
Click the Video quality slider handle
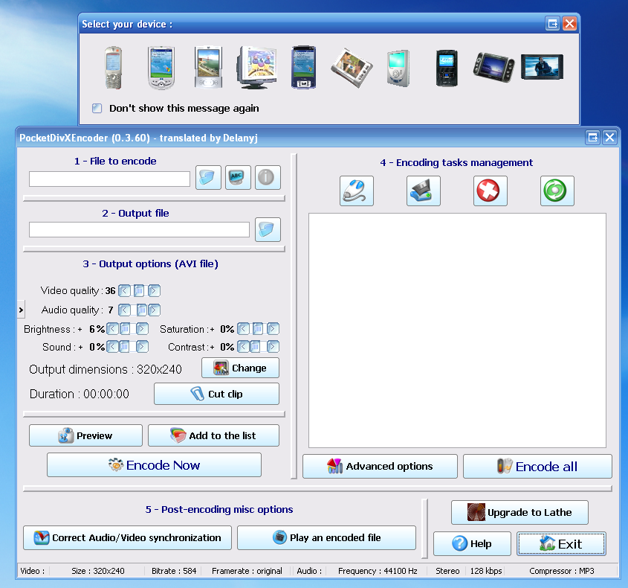[x=139, y=291]
